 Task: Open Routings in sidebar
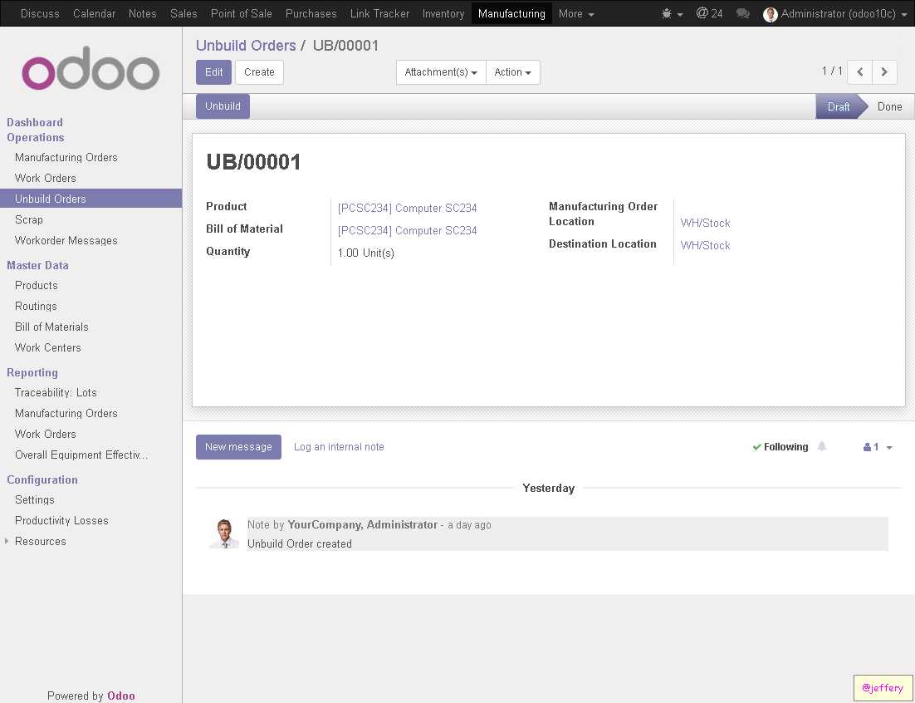[37, 306]
